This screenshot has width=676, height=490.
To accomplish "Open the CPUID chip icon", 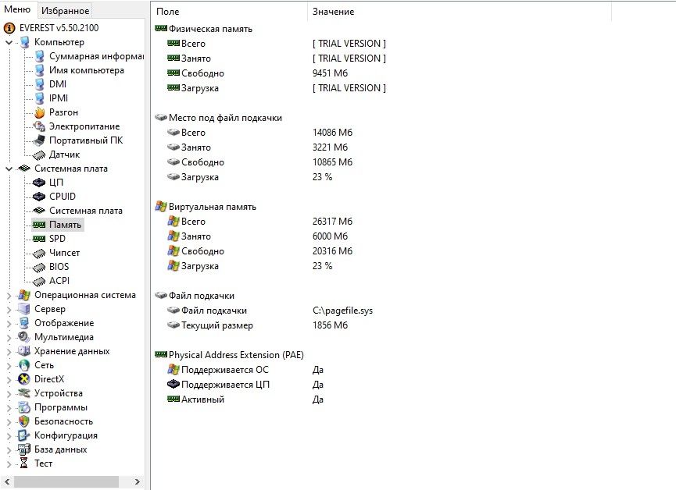I will tap(39, 197).
